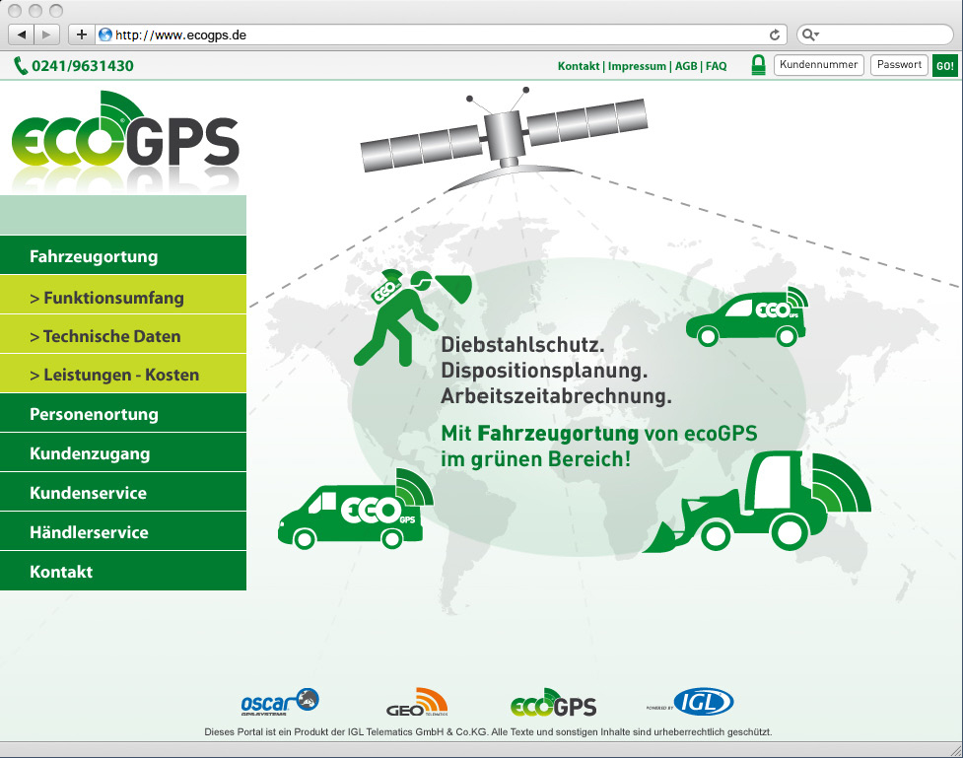Click the green wheel loader icon
The image size is (963, 758).
[757, 503]
